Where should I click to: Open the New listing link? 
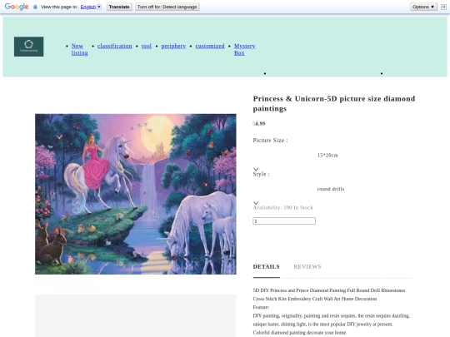pyautogui.click(x=79, y=49)
